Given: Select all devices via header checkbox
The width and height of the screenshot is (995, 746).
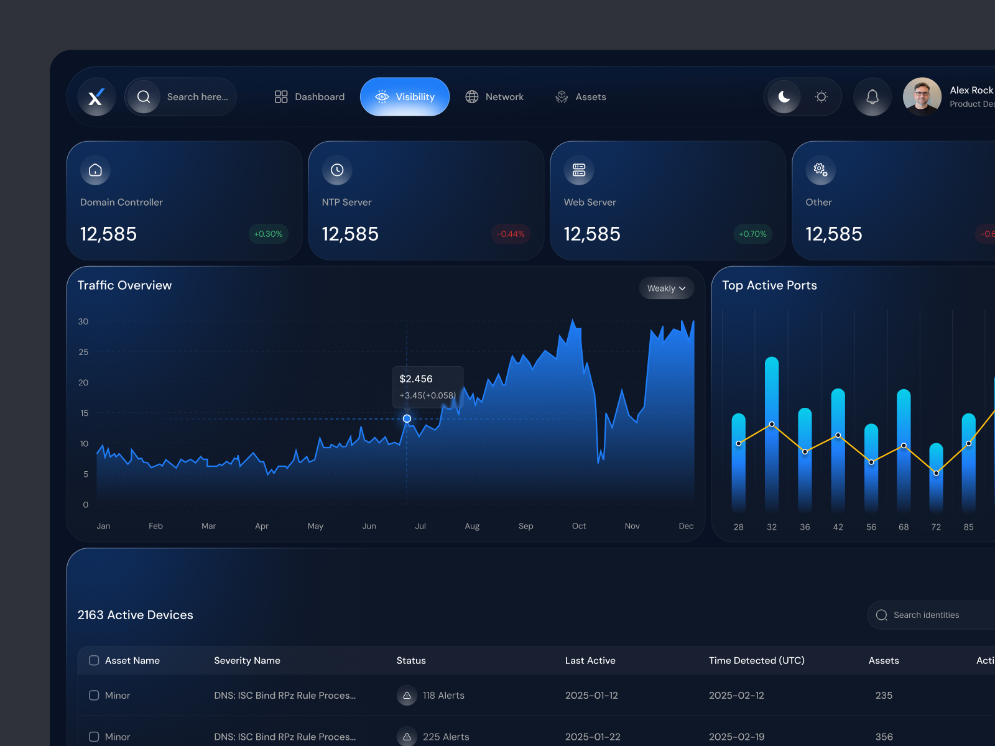Looking at the screenshot, I should click(x=94, y=660).
